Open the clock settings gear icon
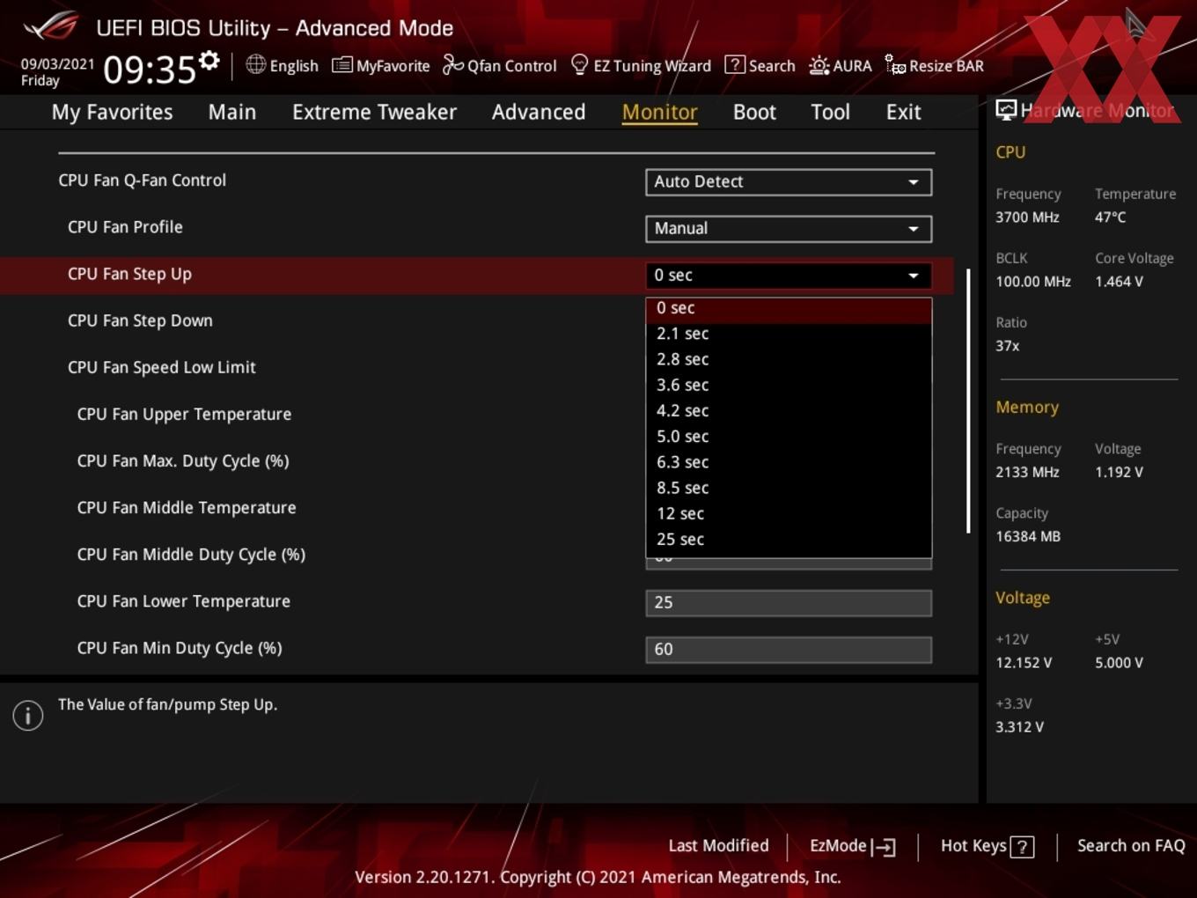The height and width of the screenshot is (898, 1197). (209, 60)
